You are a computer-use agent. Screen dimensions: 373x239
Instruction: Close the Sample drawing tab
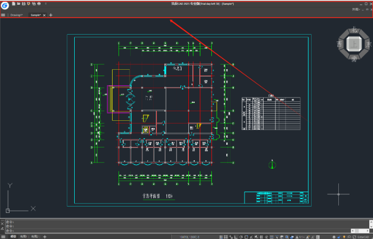44,15
